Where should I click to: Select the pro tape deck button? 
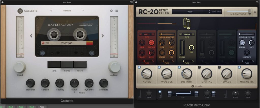tap(54, 65)
